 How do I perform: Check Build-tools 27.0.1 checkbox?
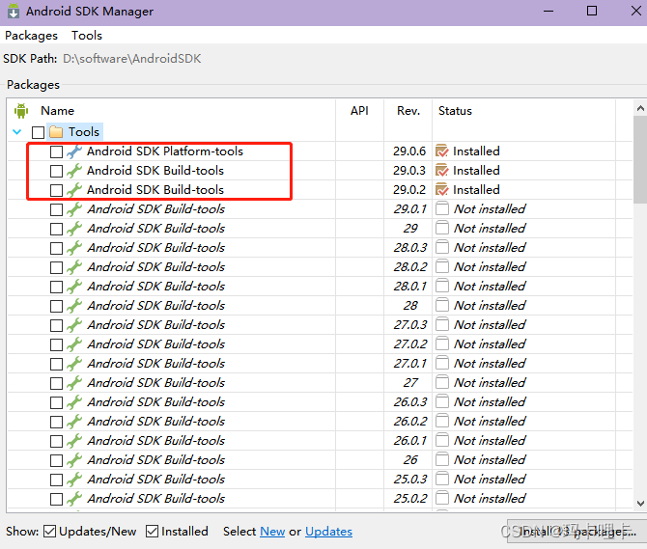(x=56, y=364)
